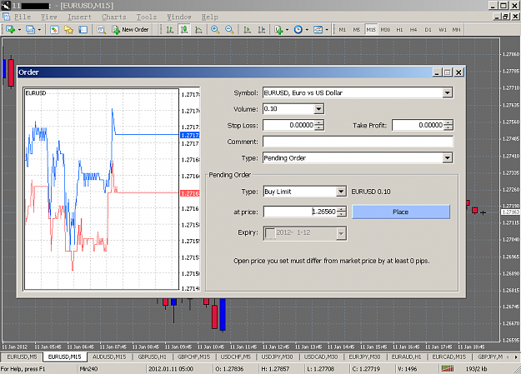521x374 pixels.
Task: Click the Stop Loss value field
Action: [288, 125]
